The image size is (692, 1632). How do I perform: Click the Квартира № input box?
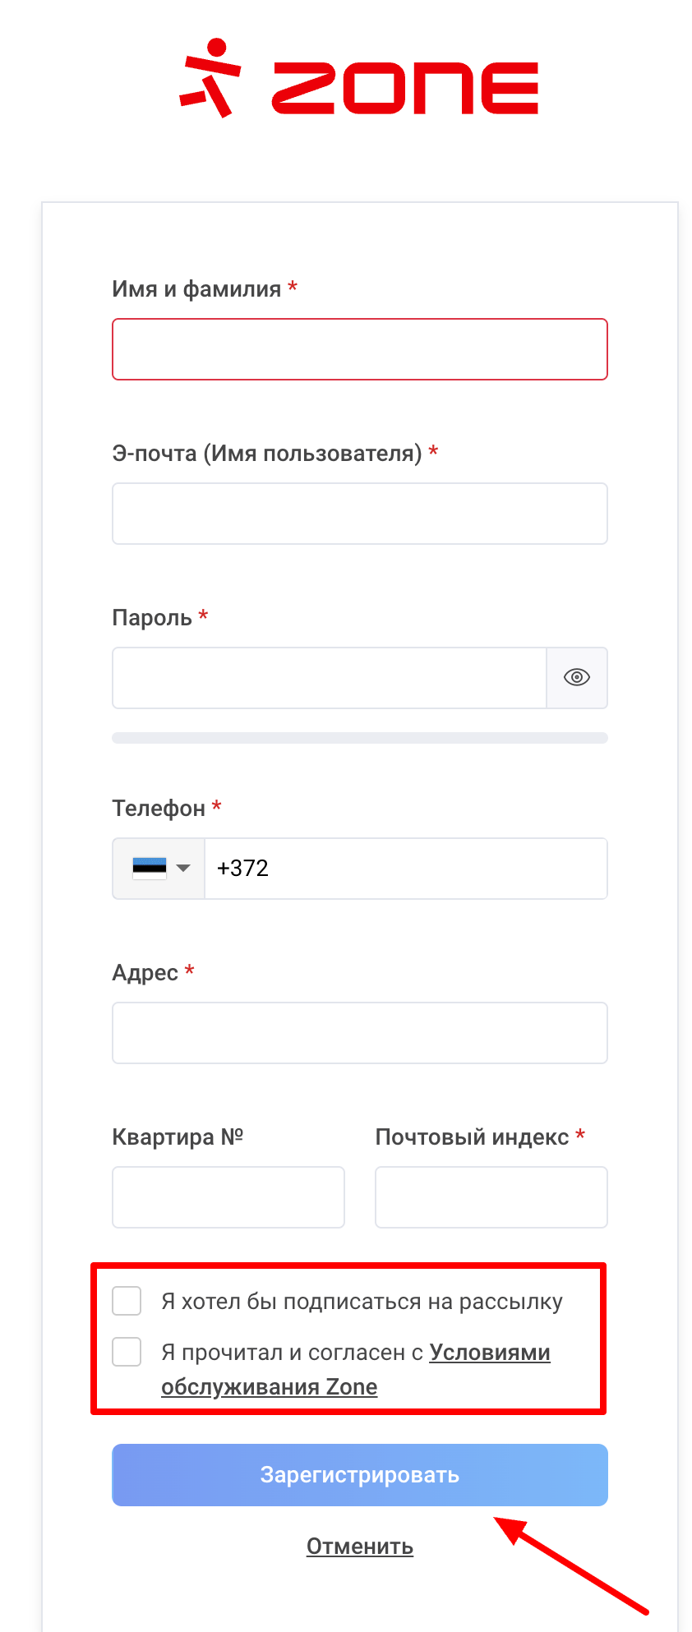click(228, 1197)
